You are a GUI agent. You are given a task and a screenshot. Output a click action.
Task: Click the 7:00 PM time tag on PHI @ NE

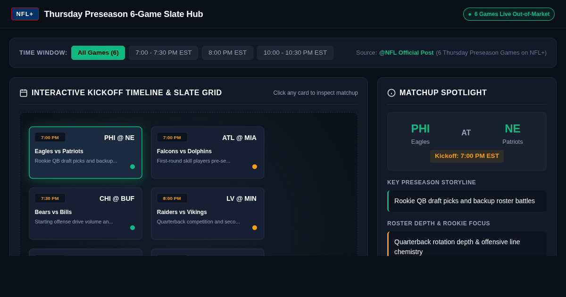50,138
